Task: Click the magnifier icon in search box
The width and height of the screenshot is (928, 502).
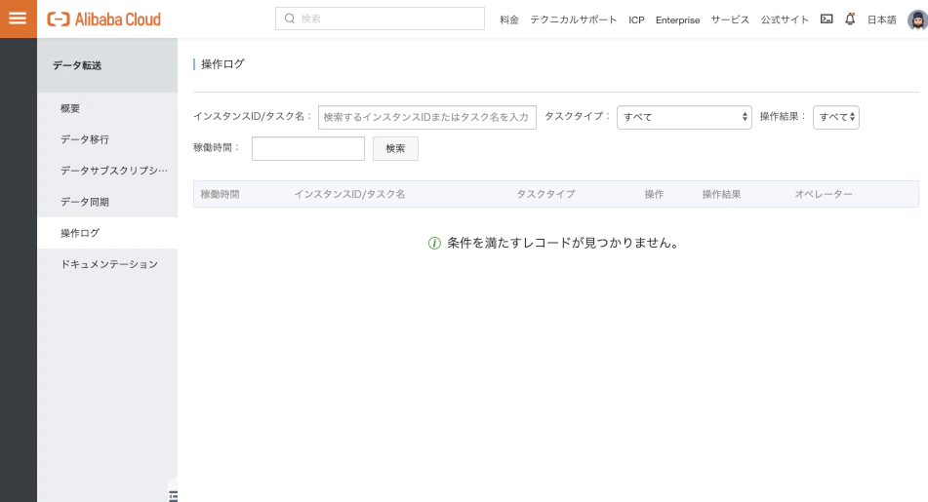Action: [290, 19]
